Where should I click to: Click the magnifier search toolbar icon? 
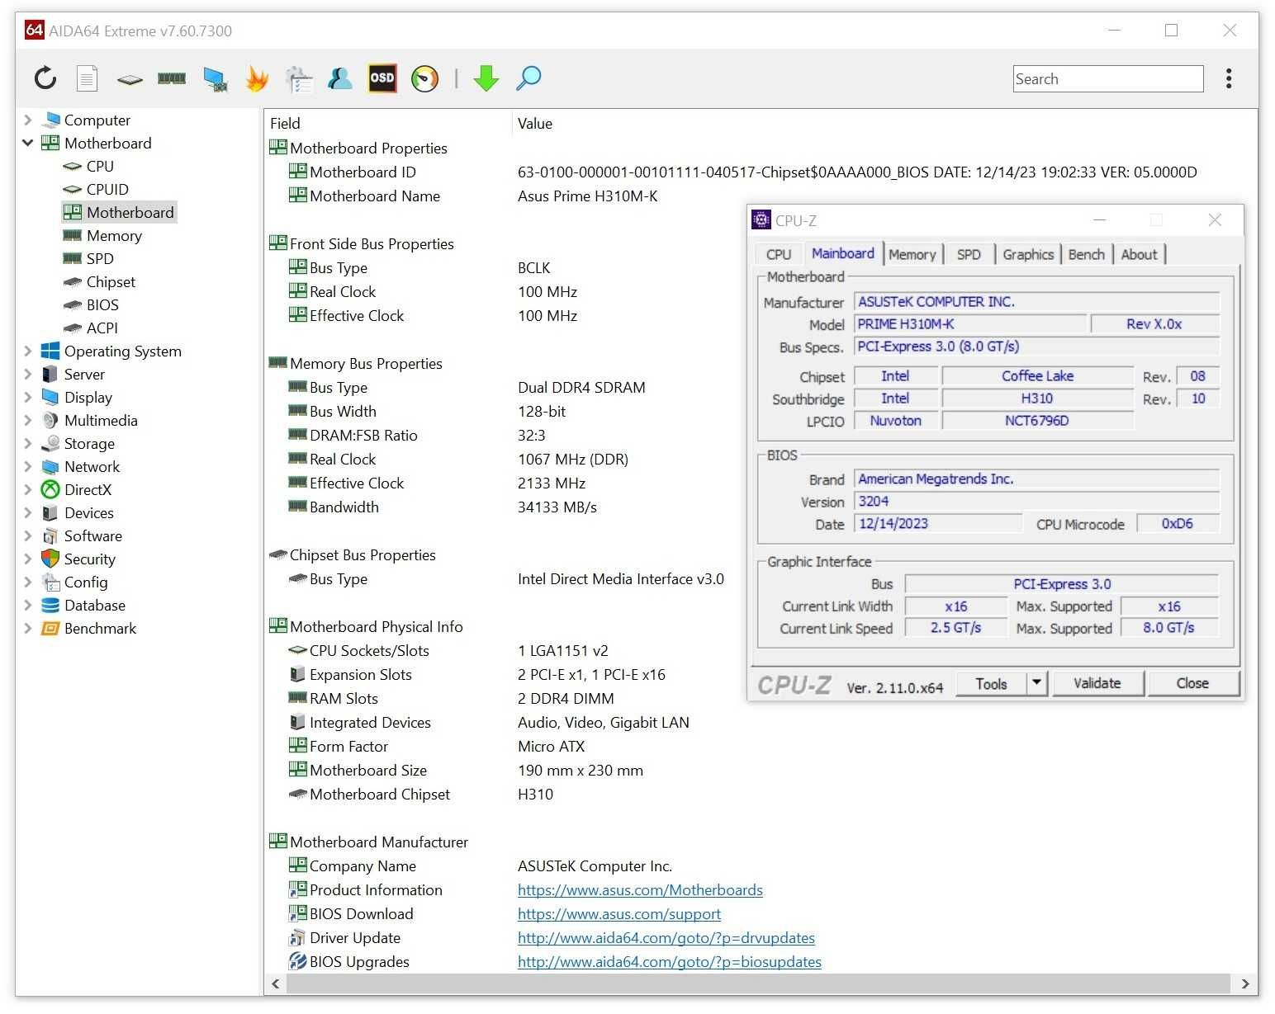[x=528, y=78]
